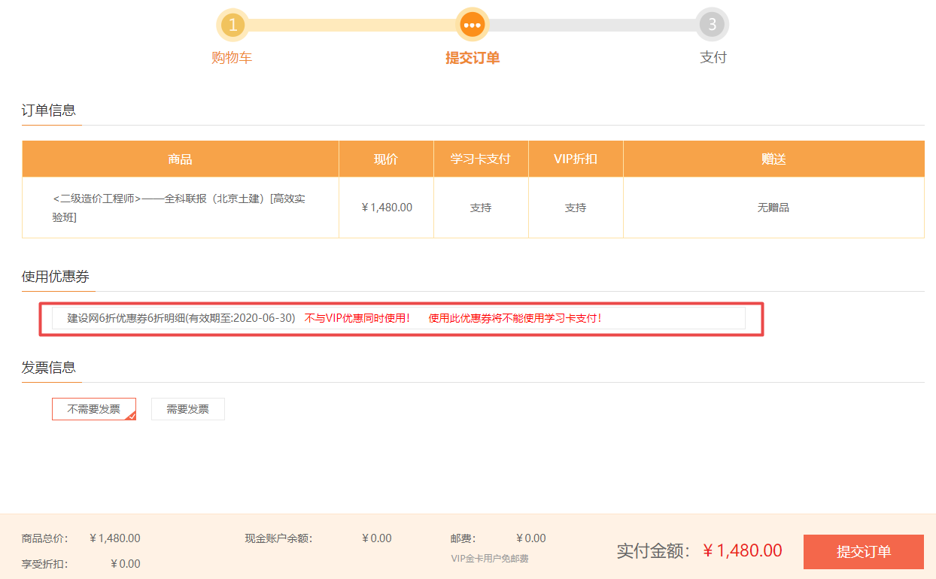
Task: Select the 需要发票 invoice option
Action: point(187,408)
